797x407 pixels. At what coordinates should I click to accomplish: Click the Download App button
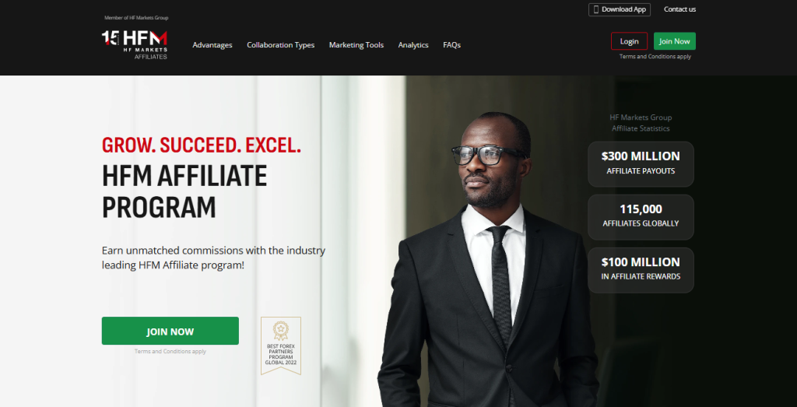coord(619,9)
